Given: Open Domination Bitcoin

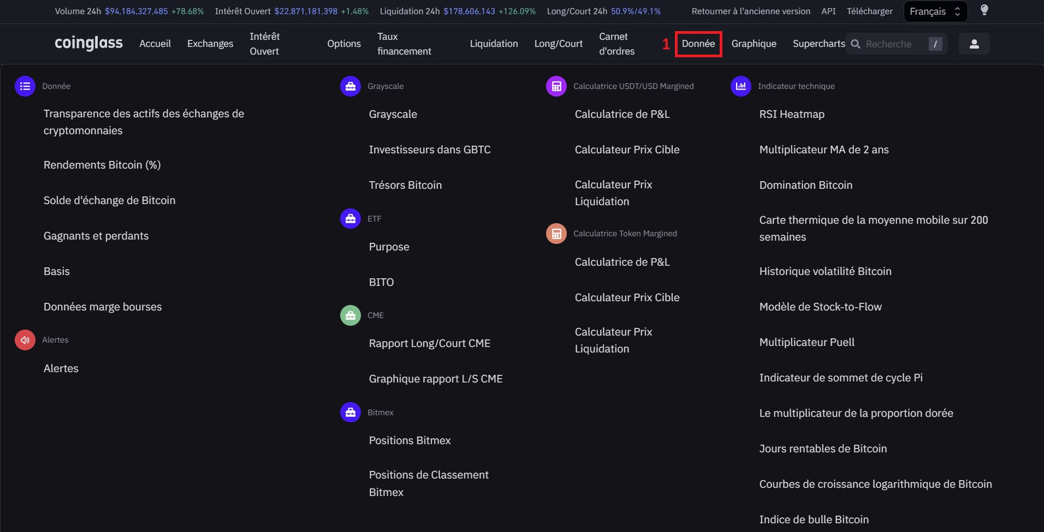Looking at the screenshot, I should (x=806, y=185).
